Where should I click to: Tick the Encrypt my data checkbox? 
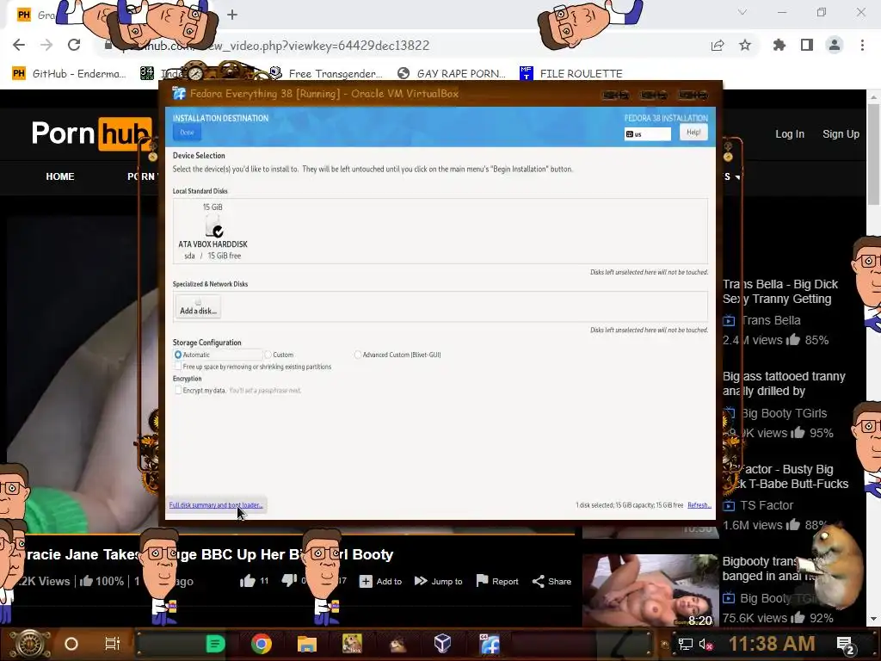point(178,390)
